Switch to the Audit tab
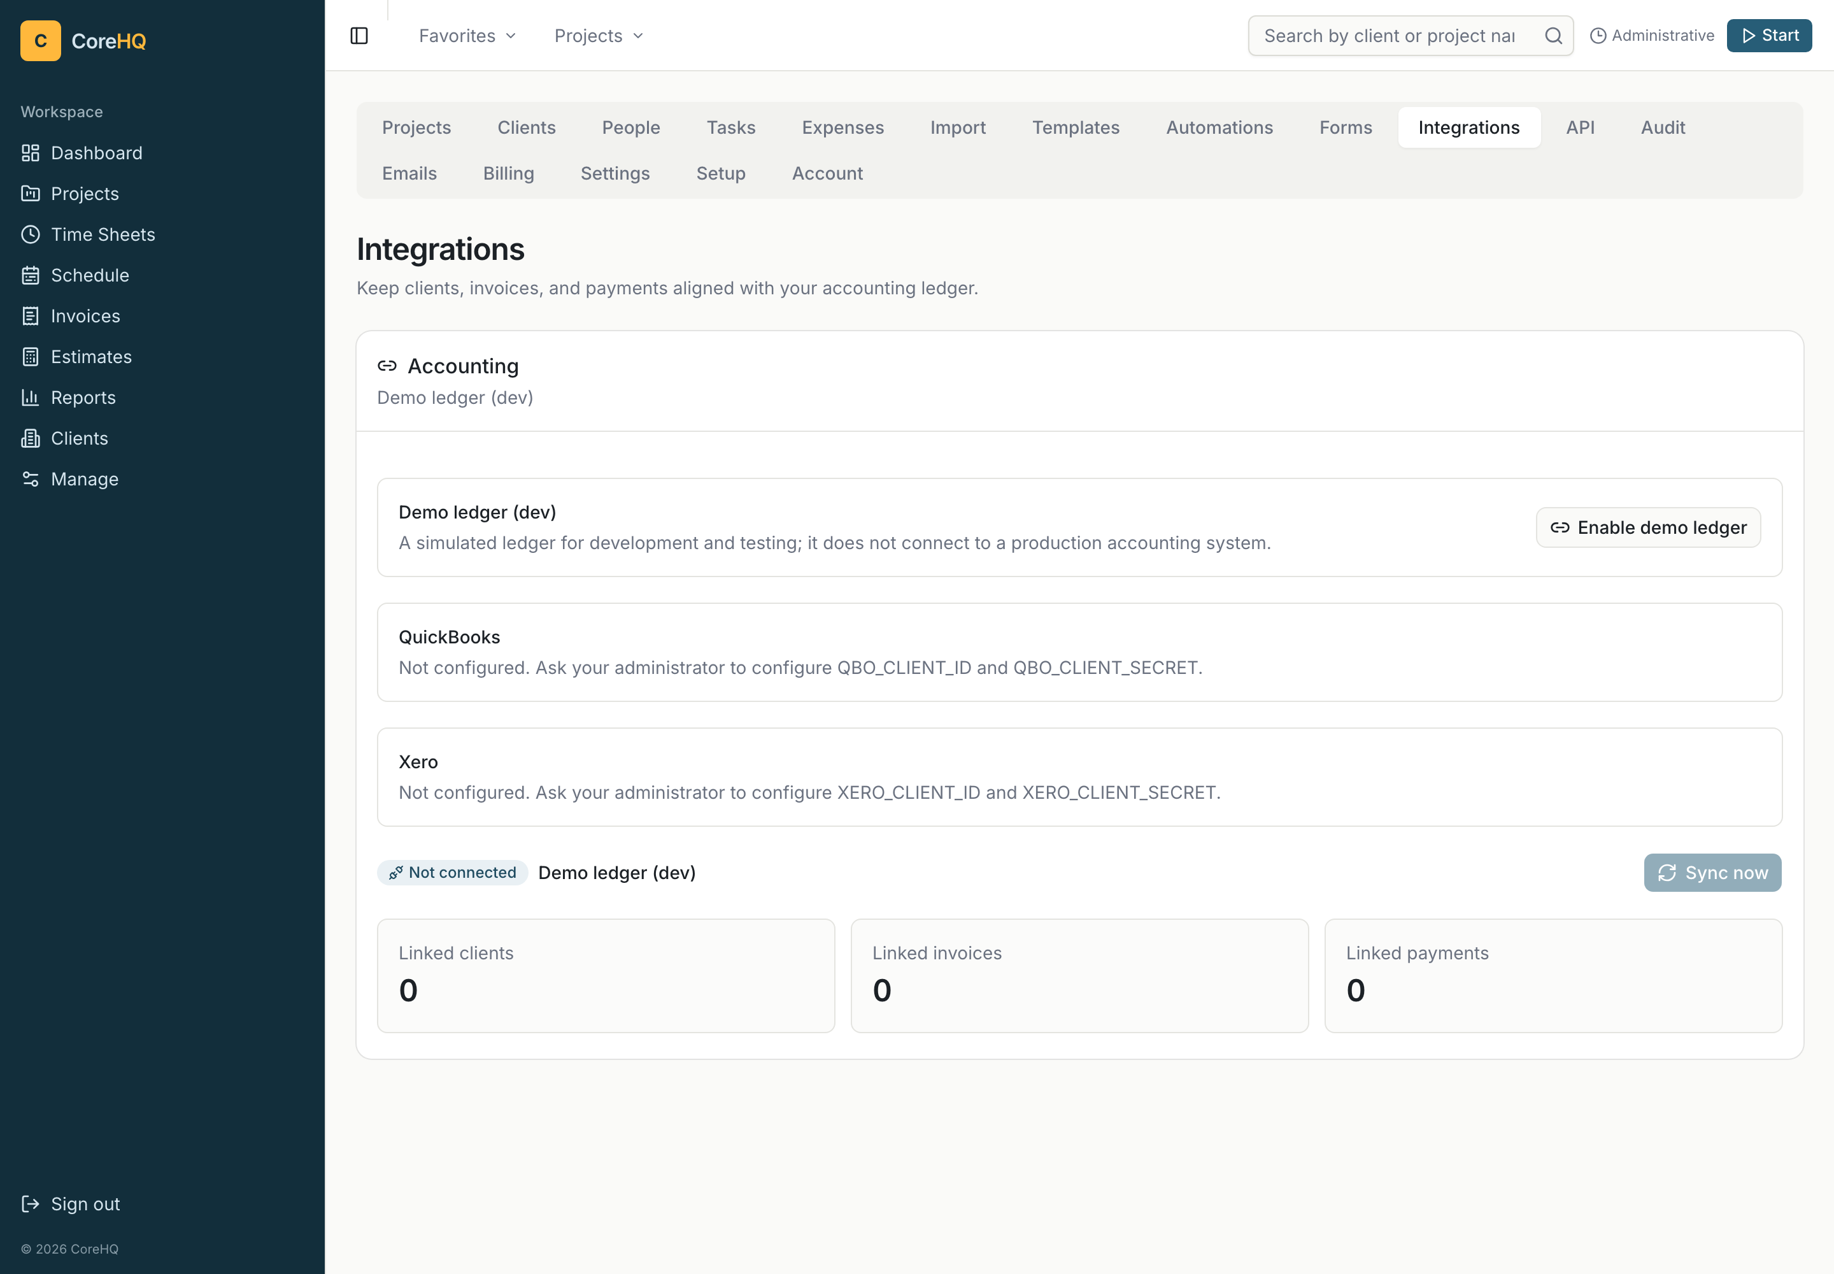Screen dimensions: 1834x1274 [1663, 128]
